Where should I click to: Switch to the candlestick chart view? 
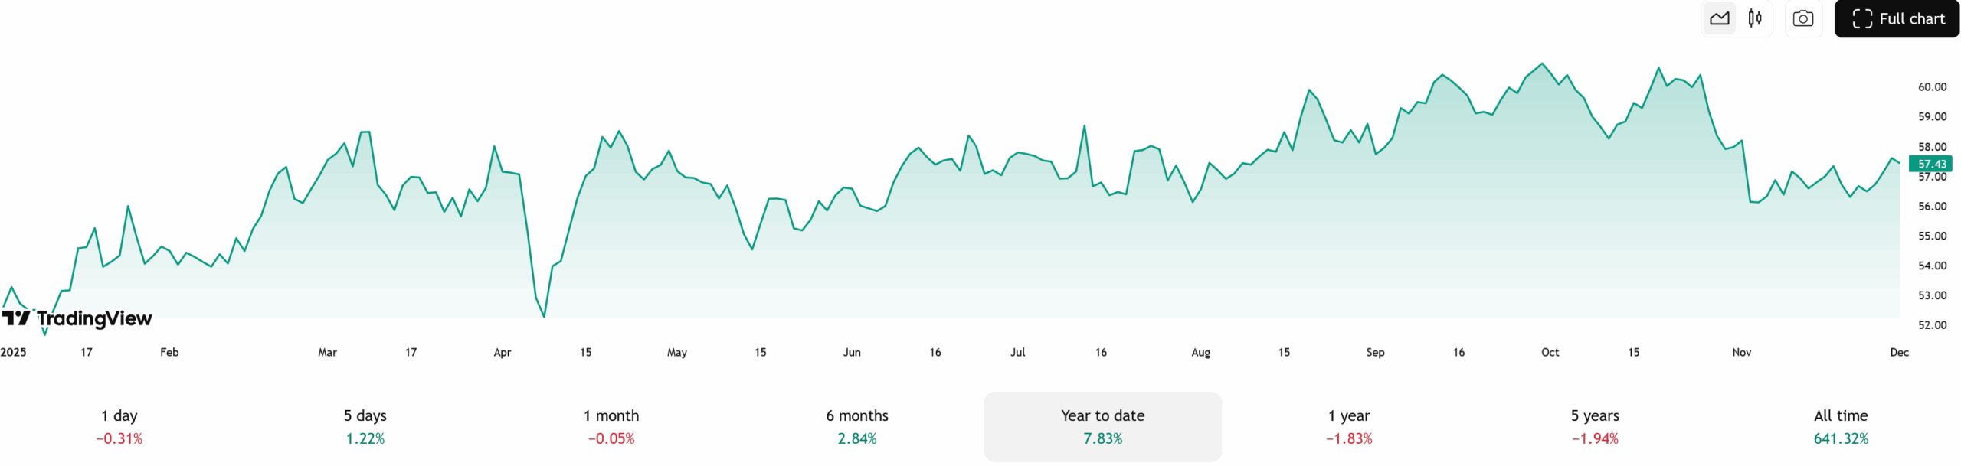point(1755,18)
